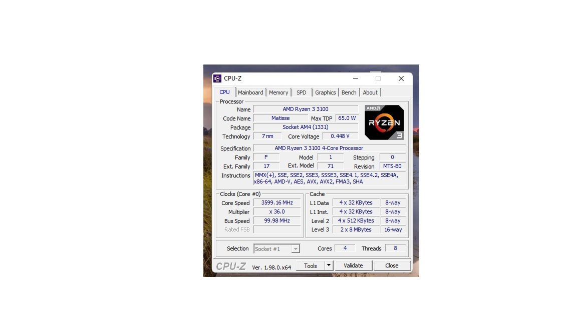
Task: Click the processor name AMD Ryzen 3 3100
Action: (x=306, y=109)
